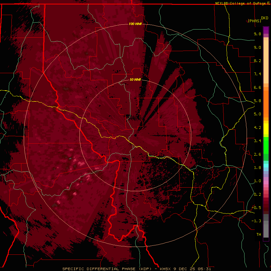271x271 pixels.
Task: Click the [PHAS] units label
Action: click(254, 21)
